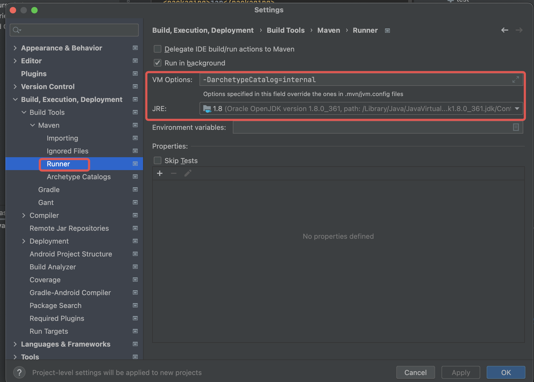Enable Delegate IDE build/run actions to Maven
The image size is (534, 382).
coord(158,49)
